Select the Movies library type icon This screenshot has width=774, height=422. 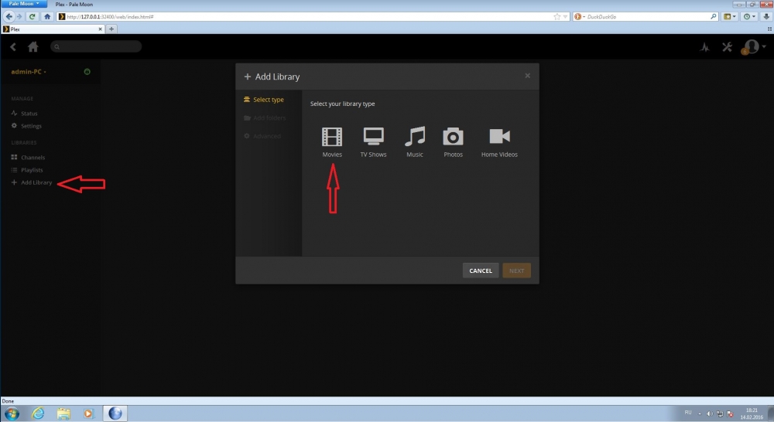[x=332, y=138]
